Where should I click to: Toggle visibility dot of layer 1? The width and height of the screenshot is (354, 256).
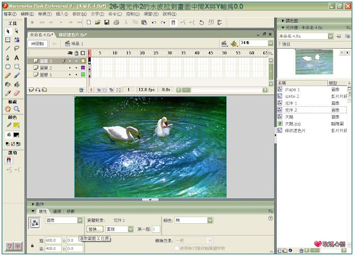70,75
